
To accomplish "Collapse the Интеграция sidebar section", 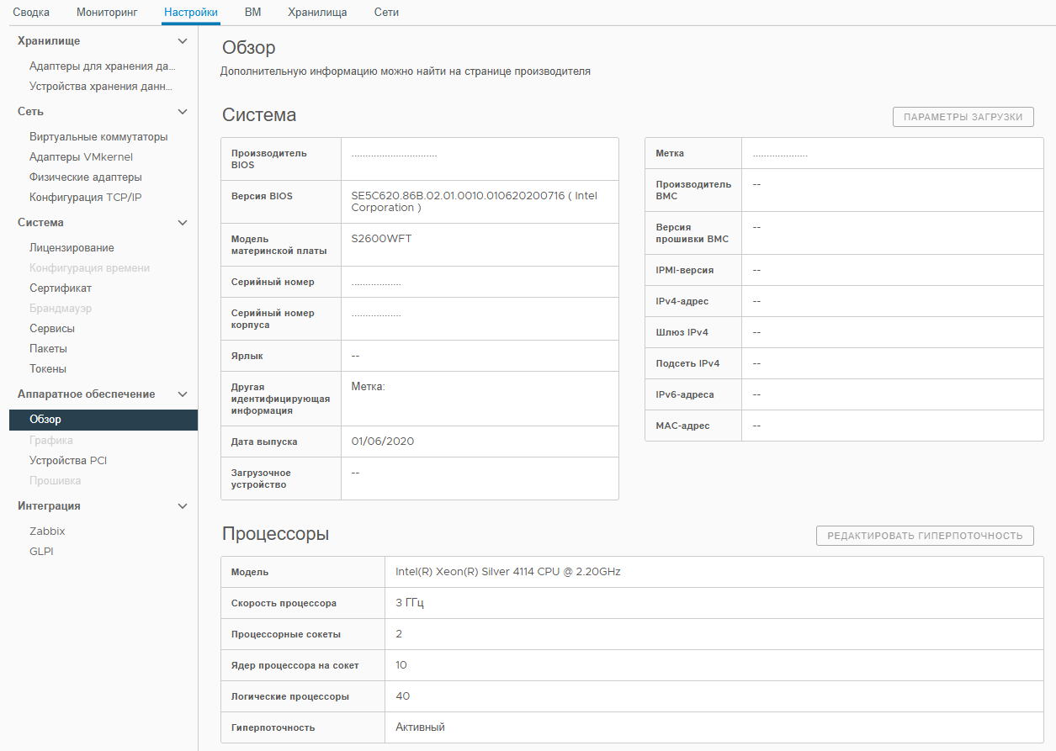I will click(x=183, y=506).
